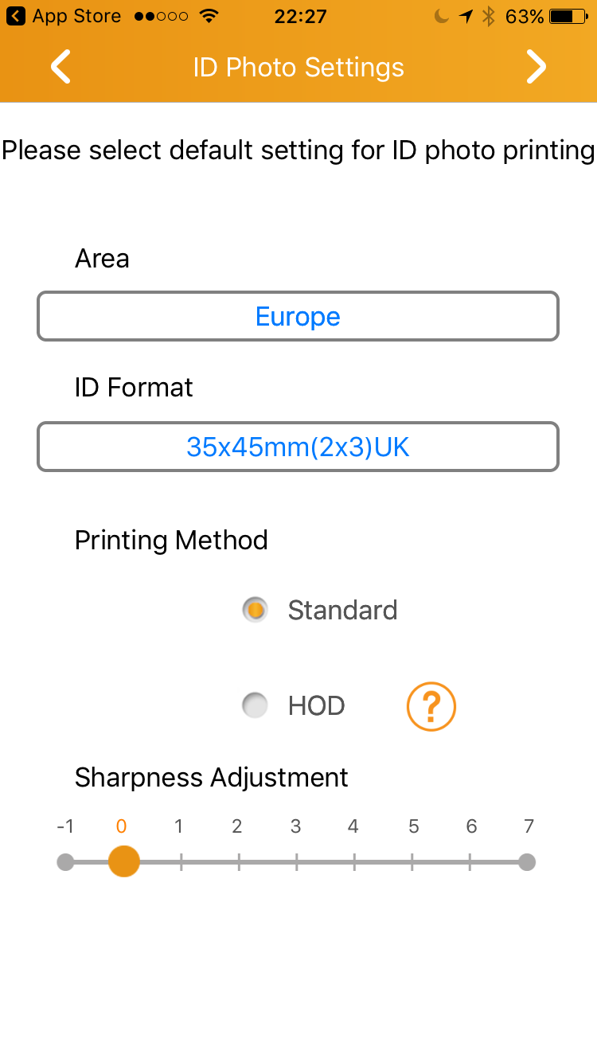The height and width of the screenshot is (1062, 597).
Task: Tap the Wi-Fi signal icon
Action: (x=209, y=16)
